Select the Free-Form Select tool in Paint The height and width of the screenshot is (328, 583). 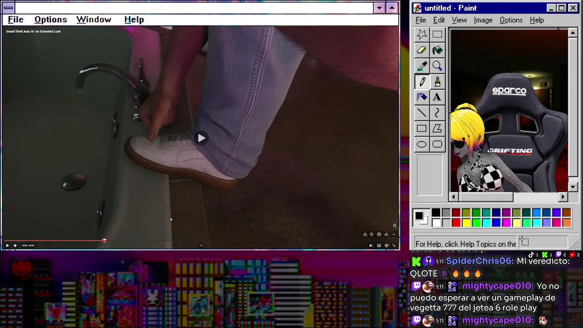tap(422, 34)
